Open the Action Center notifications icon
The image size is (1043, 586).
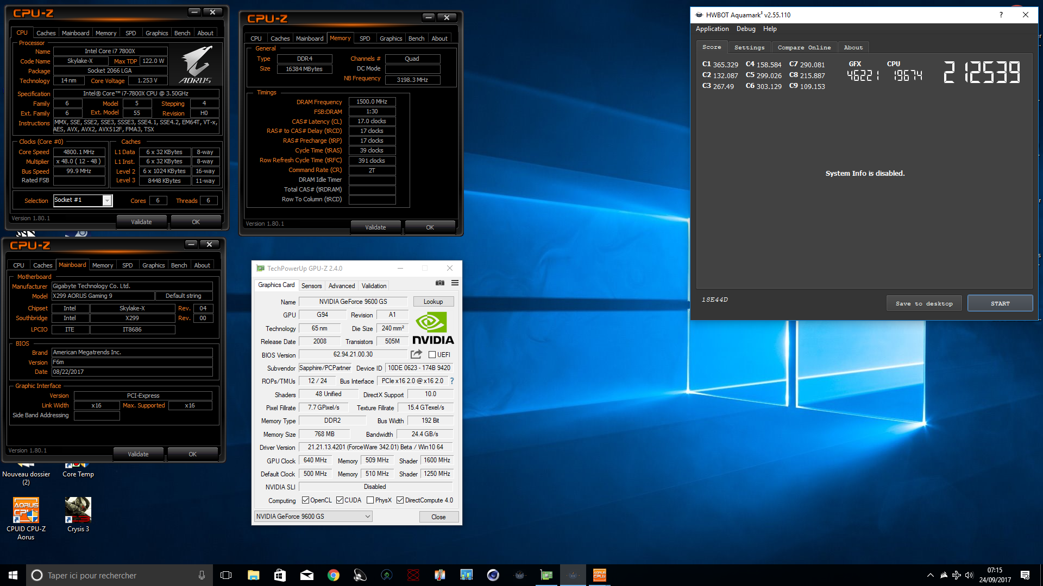click(x=1025, y=575)
